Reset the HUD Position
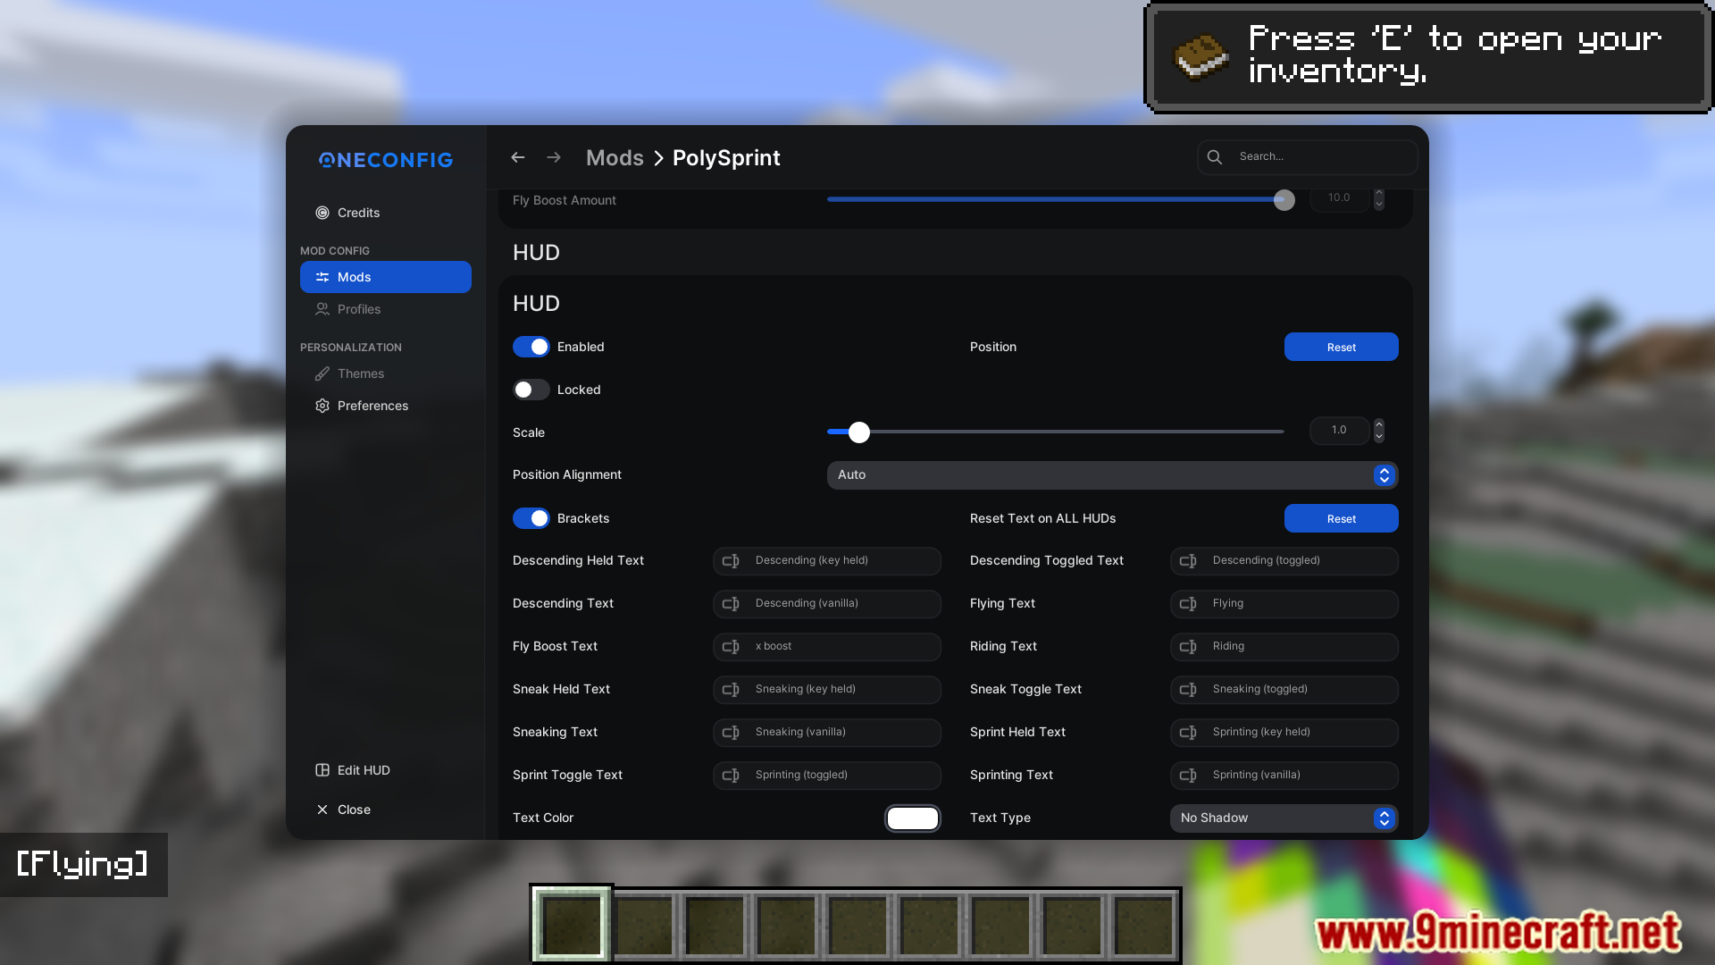The width and height of the screenshot is (1715, 965). click(x=1341, y=347)
